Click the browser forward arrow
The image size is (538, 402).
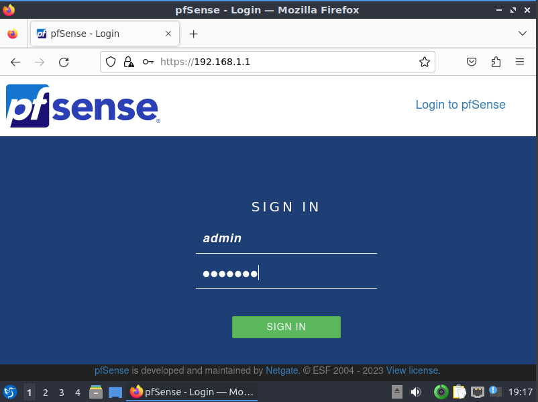40,62
